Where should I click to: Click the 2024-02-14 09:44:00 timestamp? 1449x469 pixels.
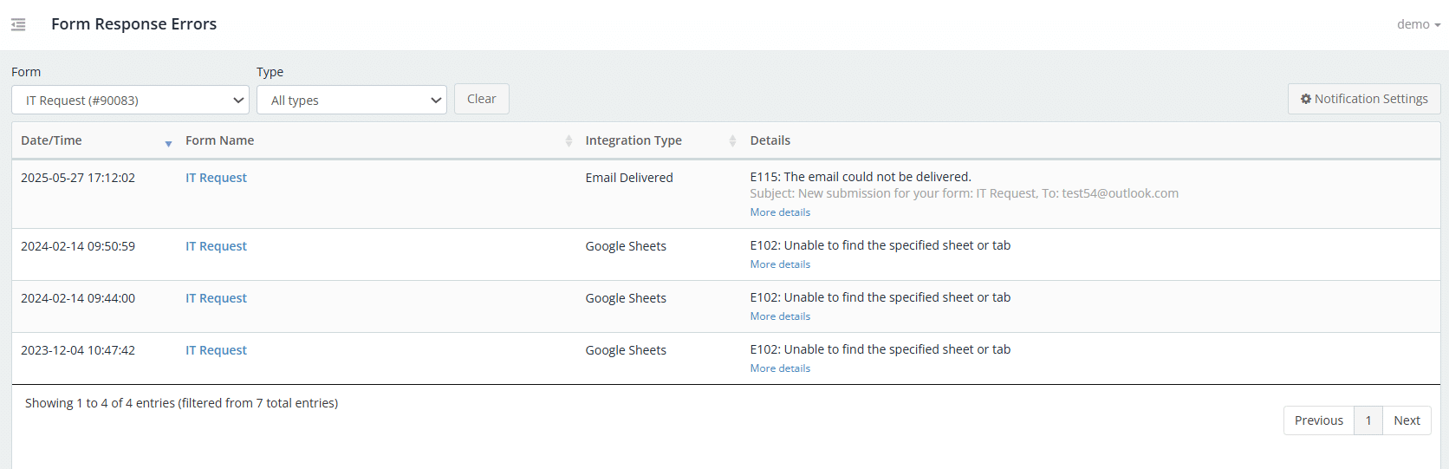click(78, 298)
